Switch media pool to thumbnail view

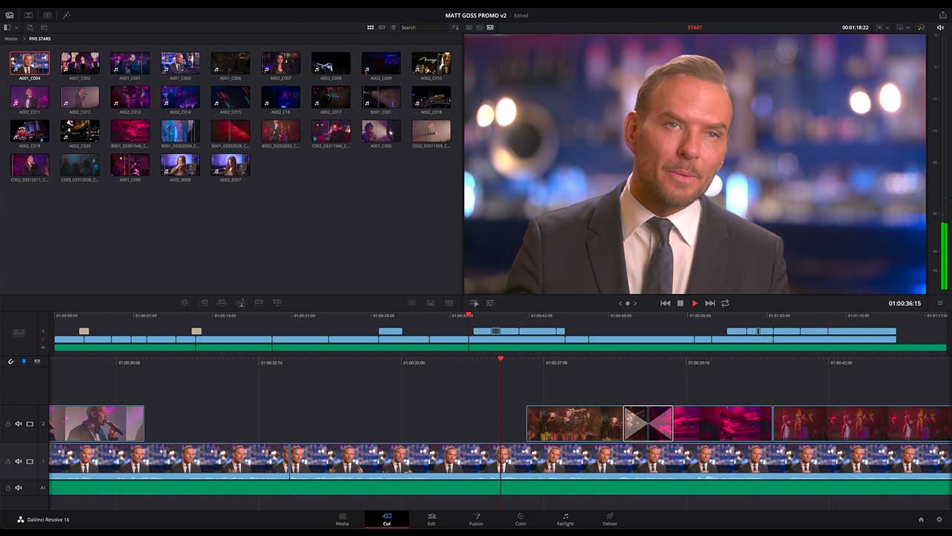(x=370, y=28)
